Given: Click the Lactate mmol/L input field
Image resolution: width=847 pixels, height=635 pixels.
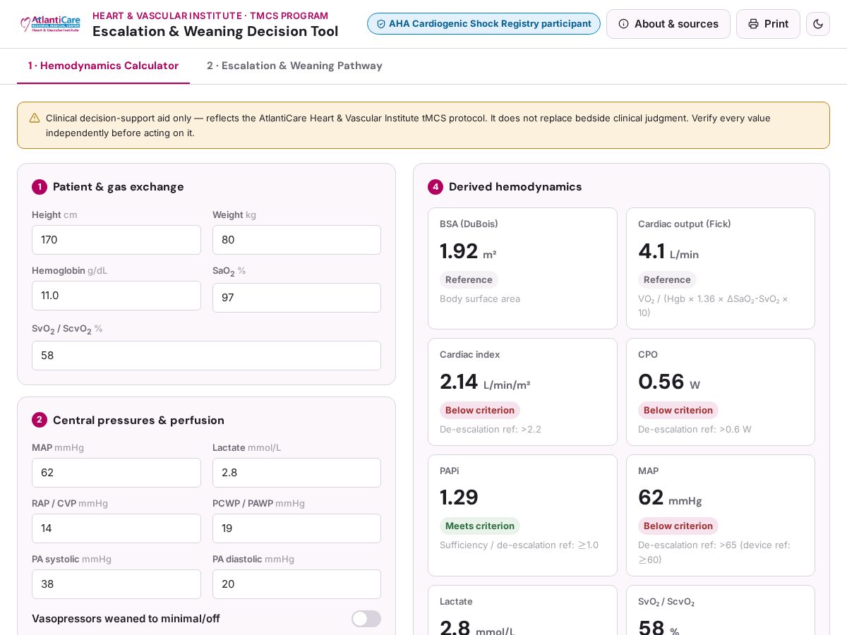Looking at the screenshot, I should click(x=296, y=473).
